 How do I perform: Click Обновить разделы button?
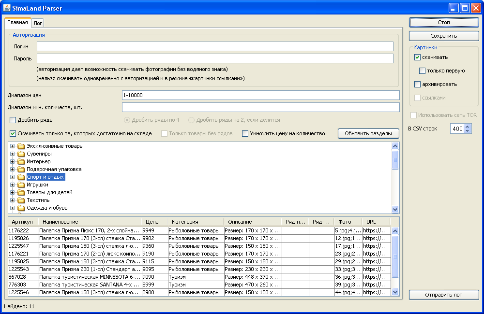(368, 133)
